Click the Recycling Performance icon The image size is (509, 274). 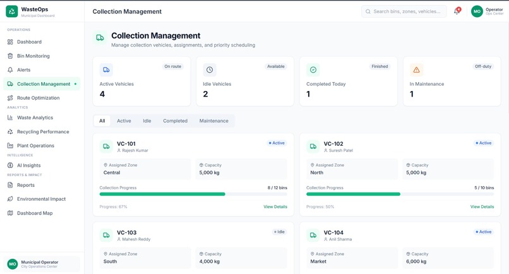[10, 131]
